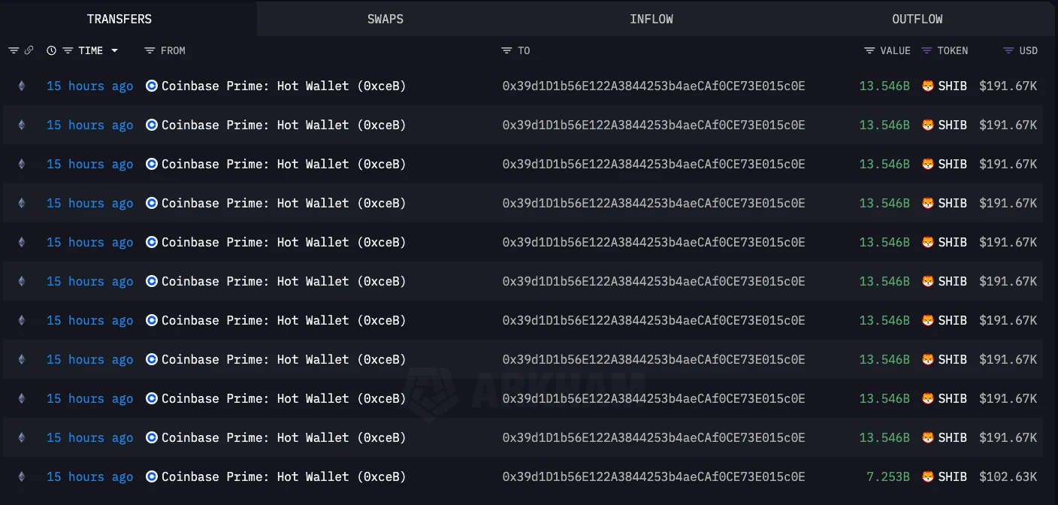Select the TRANSFERS tab
Screen dimensions: 1058x505
coord(119,19)
